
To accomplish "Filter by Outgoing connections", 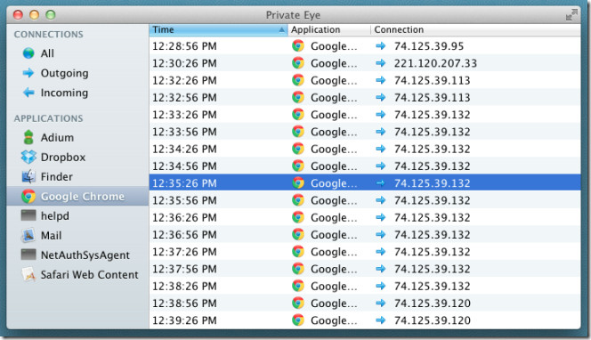I will (x=64, y=73).
